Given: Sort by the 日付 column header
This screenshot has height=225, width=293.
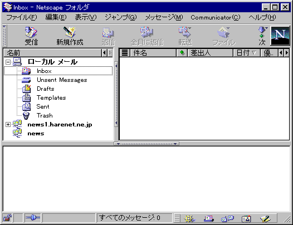Looking at the screenshot, I should (x=247, y=53).
